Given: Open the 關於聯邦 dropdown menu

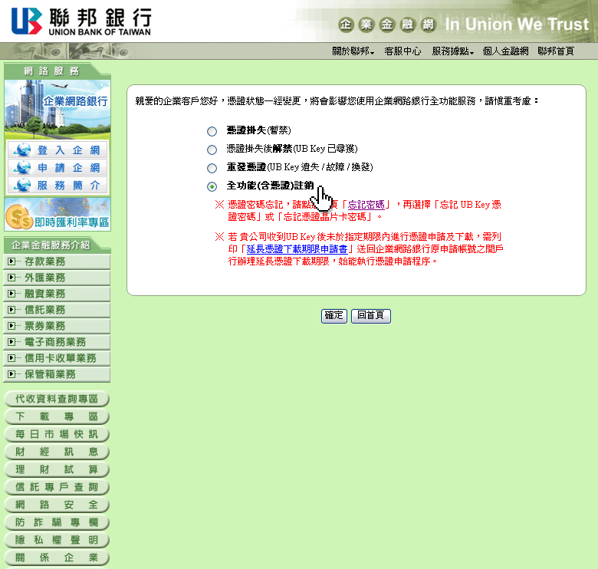Looking at the screenshot, I should tap(353, 51).
